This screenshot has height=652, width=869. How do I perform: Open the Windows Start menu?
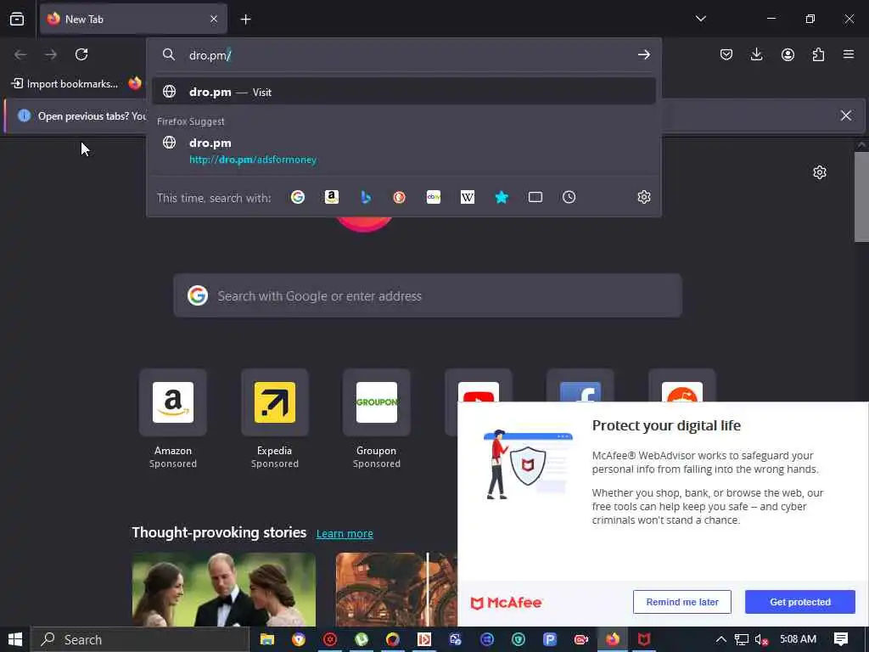point(15,639)
